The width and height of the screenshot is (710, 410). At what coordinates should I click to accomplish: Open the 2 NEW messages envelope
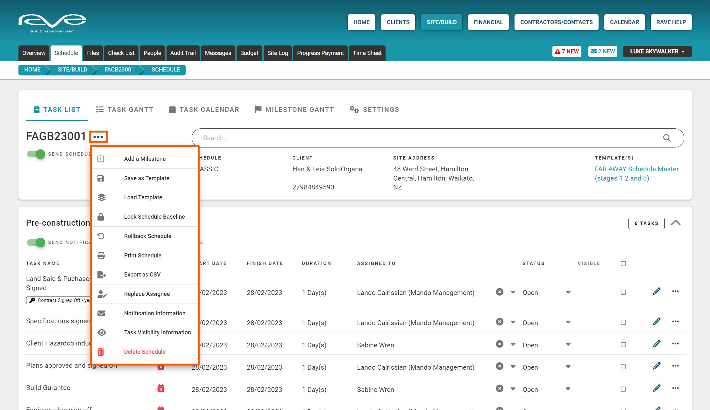coord(603,51)
